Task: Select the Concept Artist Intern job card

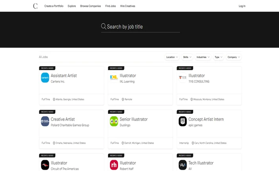Action: tap(206, 119)
